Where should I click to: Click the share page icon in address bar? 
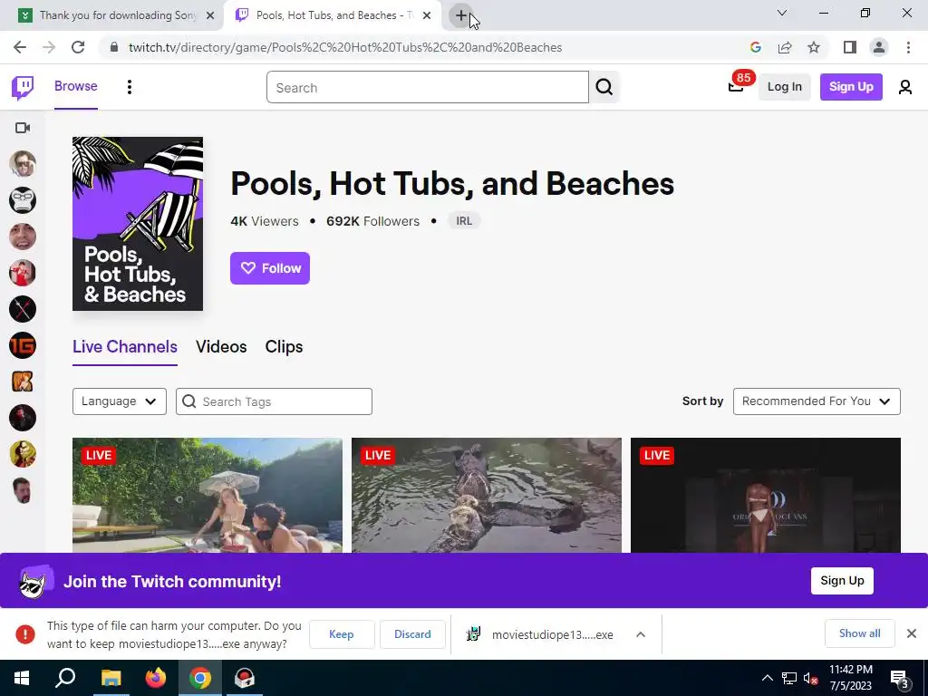[785, 47]
